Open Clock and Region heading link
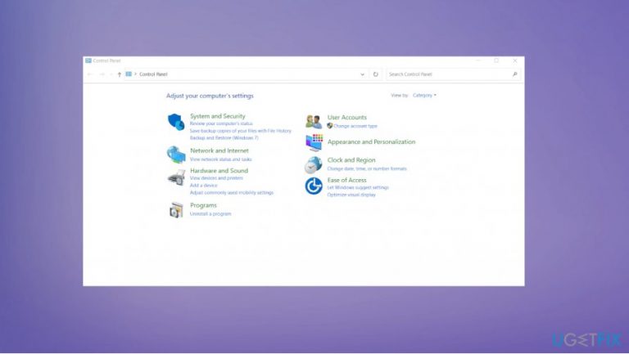Image resolution: width=629 pixels, height=354 pixels. [351, 160]
